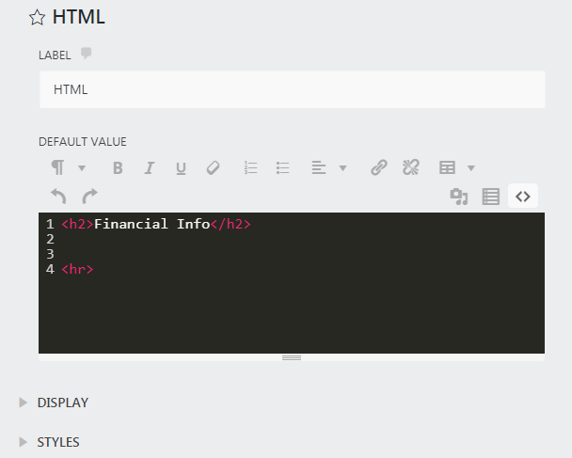This screenshot has height=458, width=572.
Task: Click the Label input field containing HTML
Action: point(292,89)
